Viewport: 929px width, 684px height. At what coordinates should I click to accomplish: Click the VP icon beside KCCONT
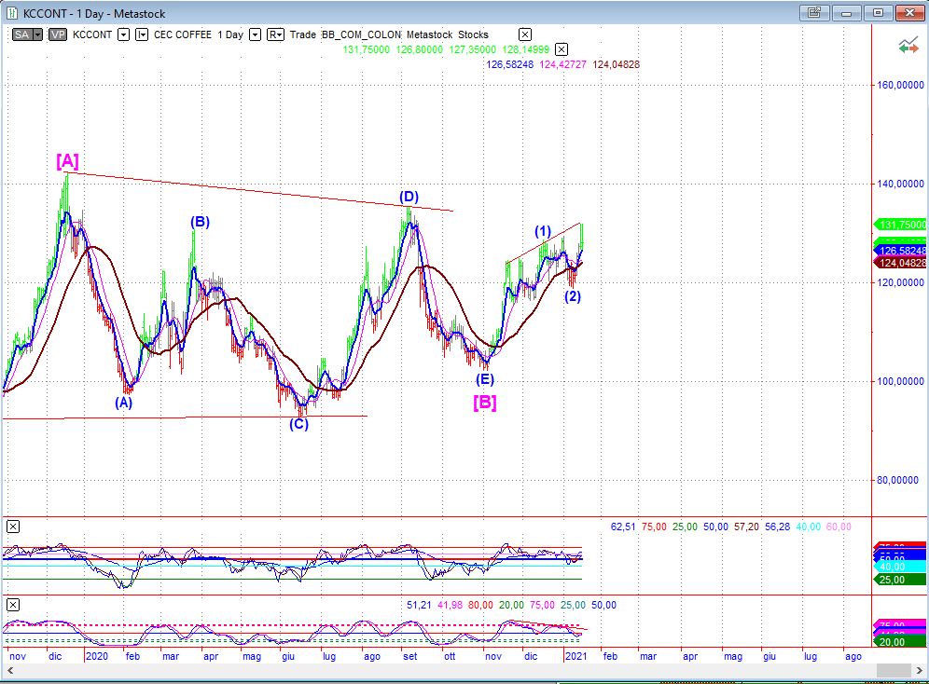pos(58,34)
